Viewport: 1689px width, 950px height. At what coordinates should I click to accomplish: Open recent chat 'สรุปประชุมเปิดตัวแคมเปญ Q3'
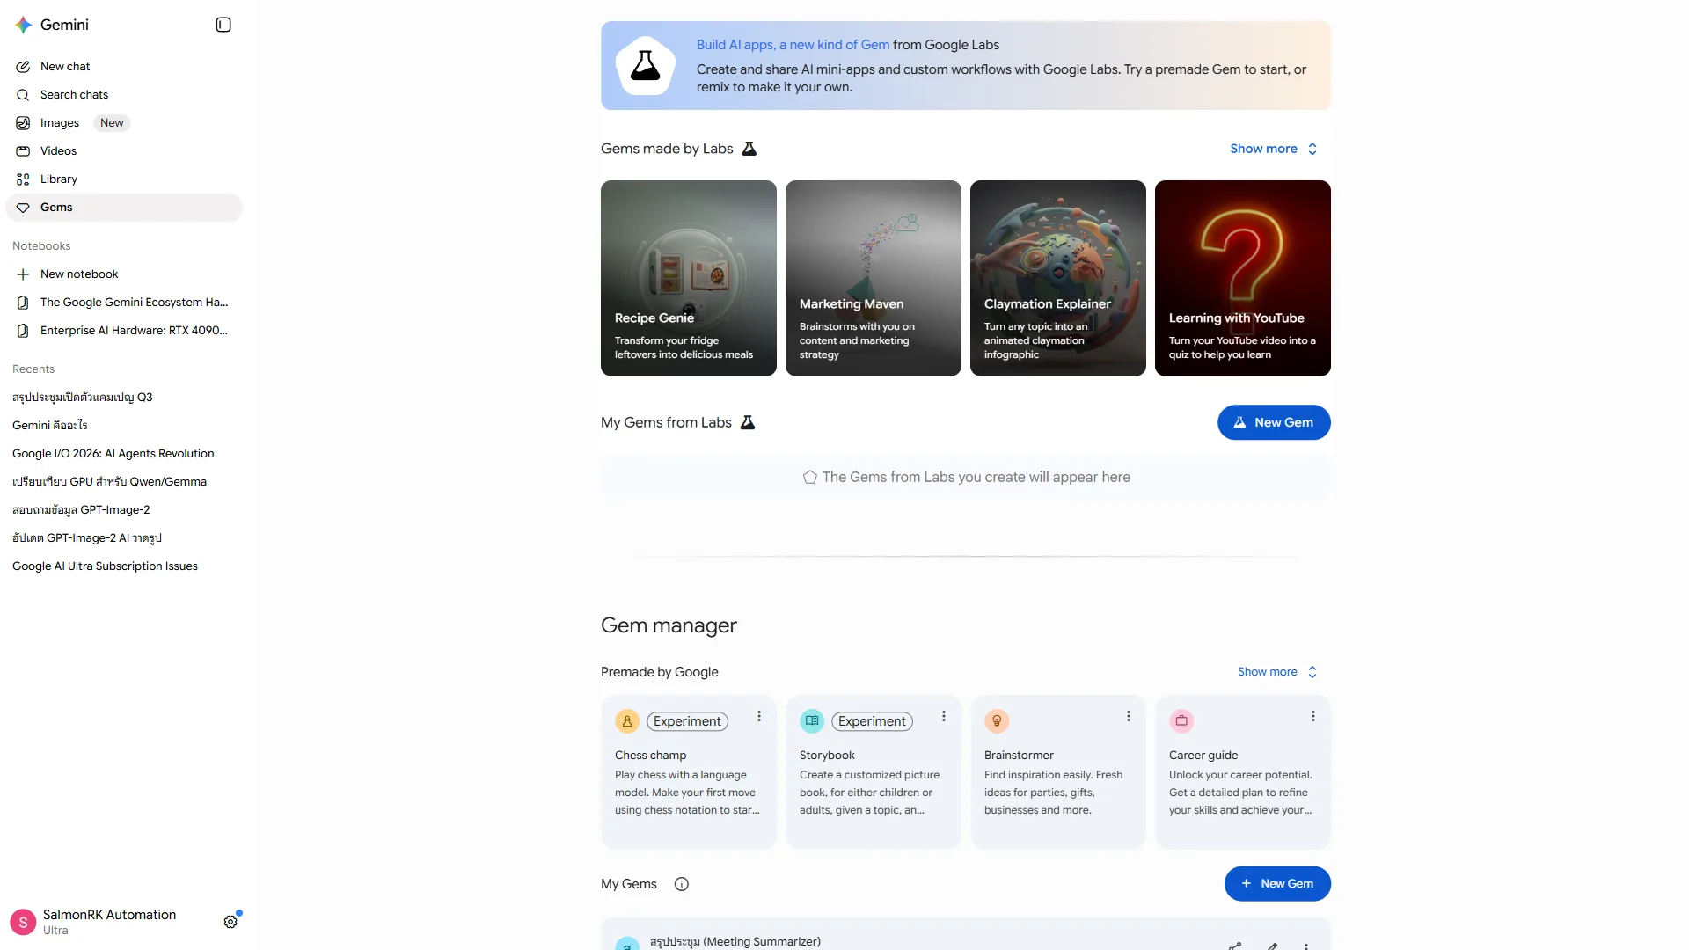(83, 398)
